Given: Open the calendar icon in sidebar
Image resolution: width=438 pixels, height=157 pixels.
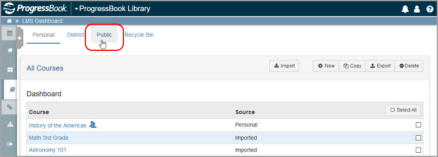Looking at the screenshot, I should (10, 33).
